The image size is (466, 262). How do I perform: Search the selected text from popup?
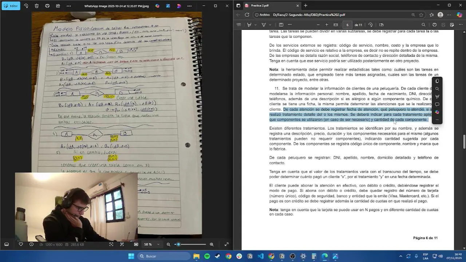[437, 89]
